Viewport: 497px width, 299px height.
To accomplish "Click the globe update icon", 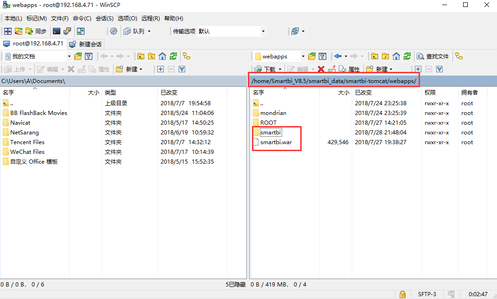I will 295,31.
